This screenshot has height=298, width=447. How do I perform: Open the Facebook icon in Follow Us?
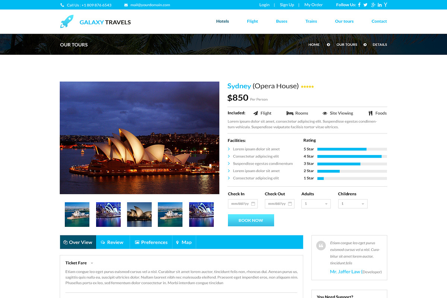coord(359,5)
